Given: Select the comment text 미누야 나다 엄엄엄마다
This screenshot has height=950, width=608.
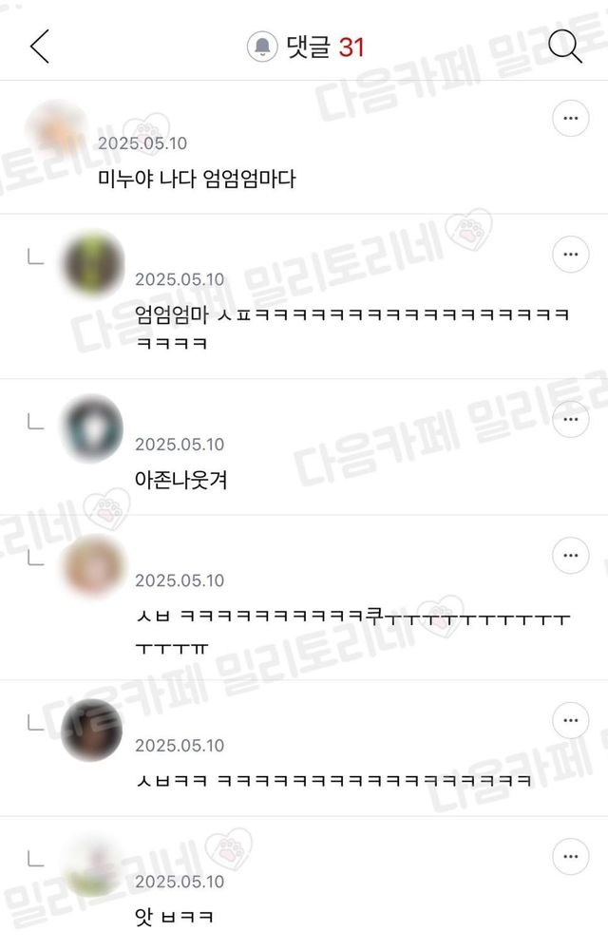Looking at the screenshot, I should [197, 179].
